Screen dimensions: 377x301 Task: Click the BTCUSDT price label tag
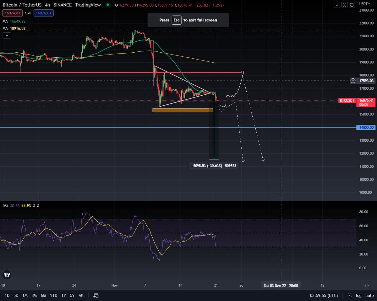[347, 100]
